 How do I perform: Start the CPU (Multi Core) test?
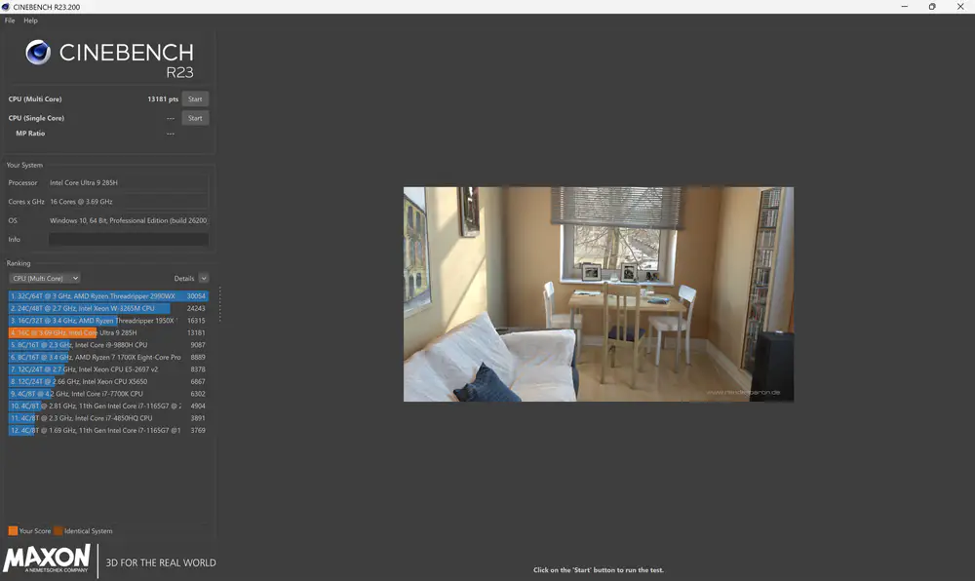point(195,99)
